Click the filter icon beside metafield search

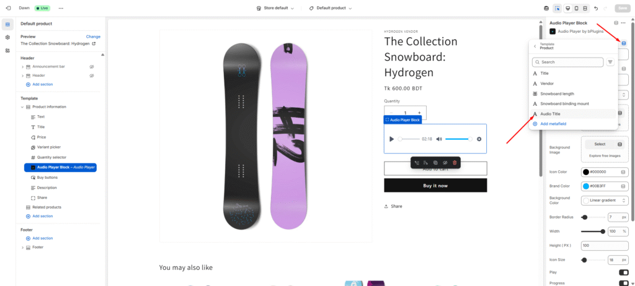(x=610, y=62)
